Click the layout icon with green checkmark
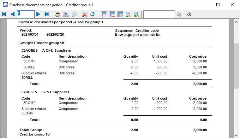The width and height of the screenshot is (240, 139). point(120,14)
